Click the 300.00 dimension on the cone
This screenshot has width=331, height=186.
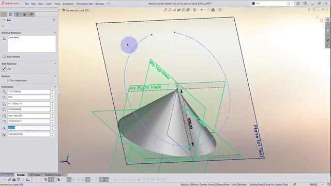pos(190,123)
